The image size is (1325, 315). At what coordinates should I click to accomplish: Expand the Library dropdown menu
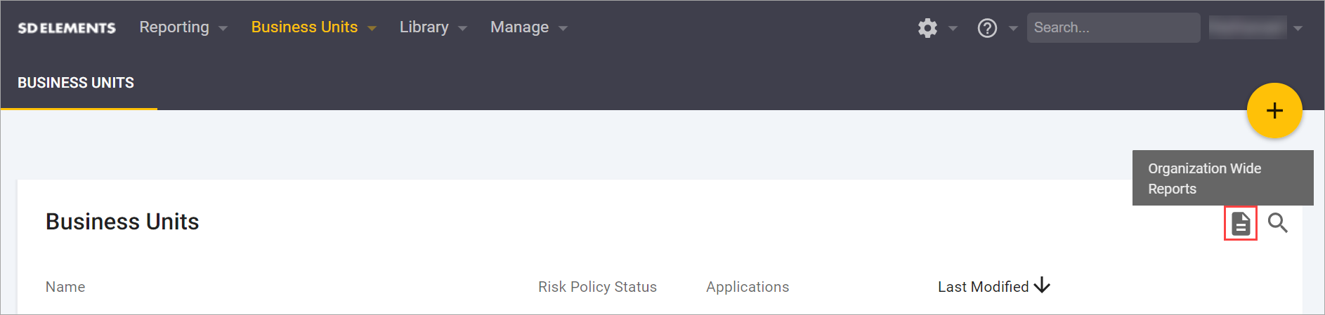433,27
